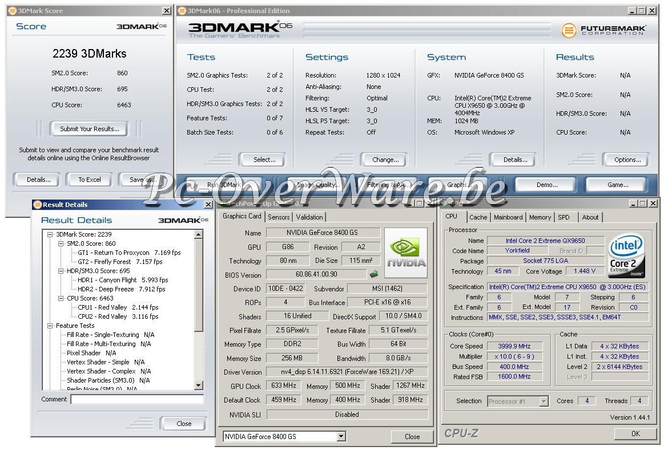
Task: Select Pixel Shader N/A row
Action: (x=91, y=353)
